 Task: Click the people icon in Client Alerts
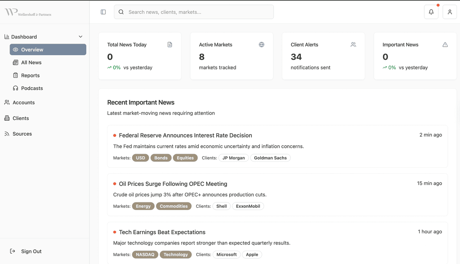tap(353, 45)
